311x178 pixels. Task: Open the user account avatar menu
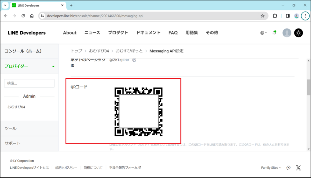[x=287, y=33]
